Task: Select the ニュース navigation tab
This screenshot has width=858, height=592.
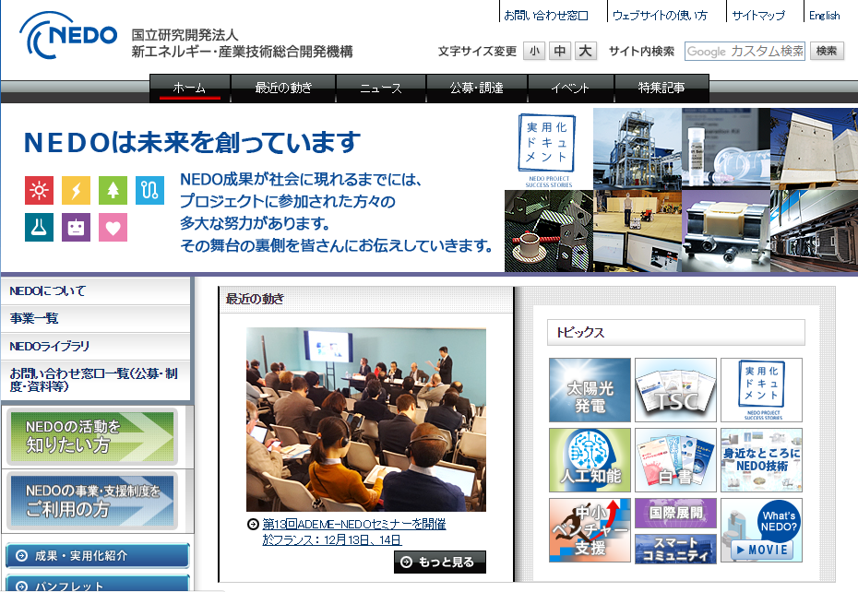Action: [x=381, y=89]
